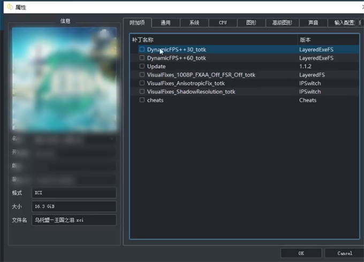Viewport: 364px width, 262px height.
Task: Open the 图形 tab
Action: tap(251, 22)
